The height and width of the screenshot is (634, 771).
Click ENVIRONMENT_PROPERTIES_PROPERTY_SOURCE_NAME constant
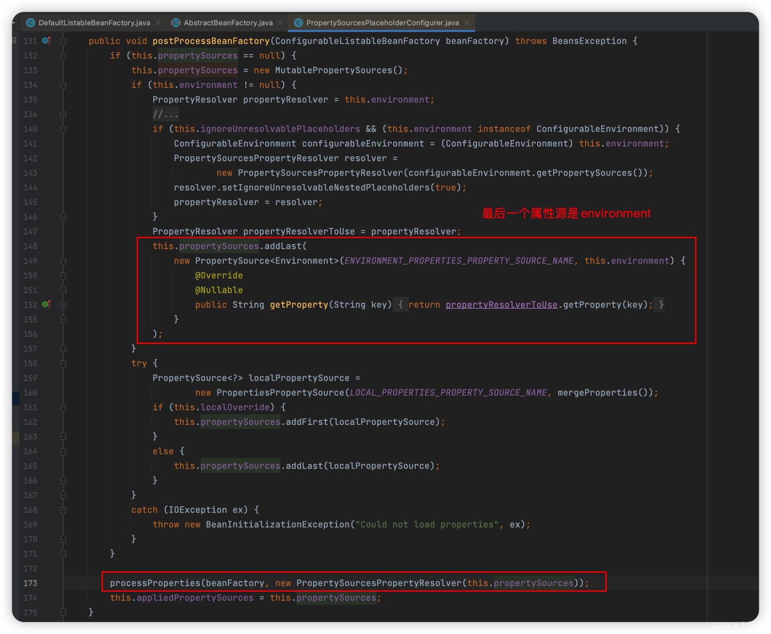click(459, 261)
